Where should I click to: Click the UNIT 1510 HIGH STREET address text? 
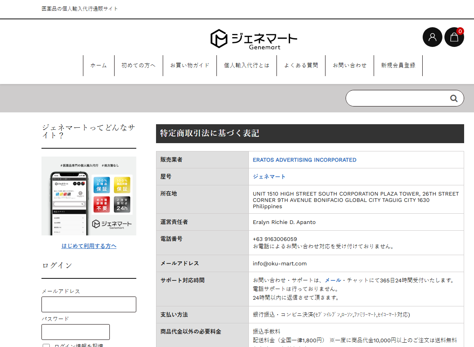point(356,200)
